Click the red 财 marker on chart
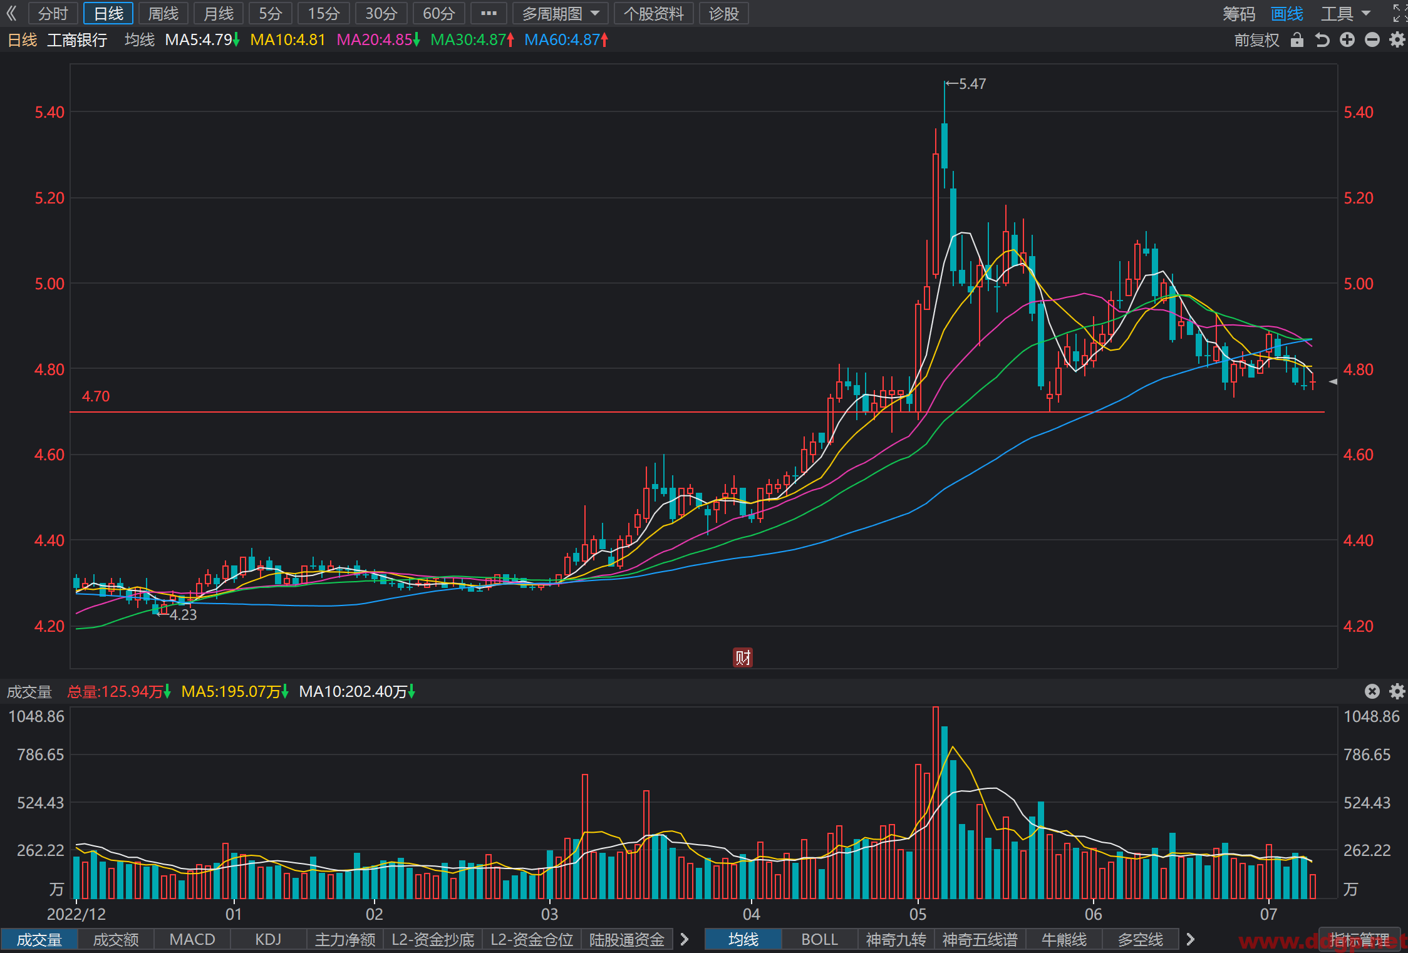This screenshot has height=953, width=1408. 743,657
